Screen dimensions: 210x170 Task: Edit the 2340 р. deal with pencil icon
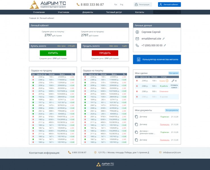(x=173, y=81)
